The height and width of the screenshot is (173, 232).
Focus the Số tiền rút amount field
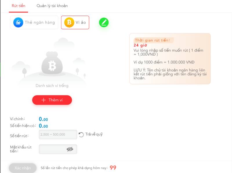58,134
